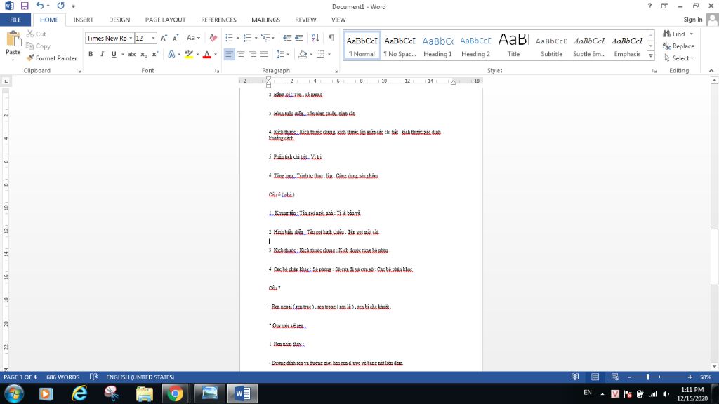Screen dimensions: 719x404
Task: Open the FILE tab
Action: click(15, 20)
